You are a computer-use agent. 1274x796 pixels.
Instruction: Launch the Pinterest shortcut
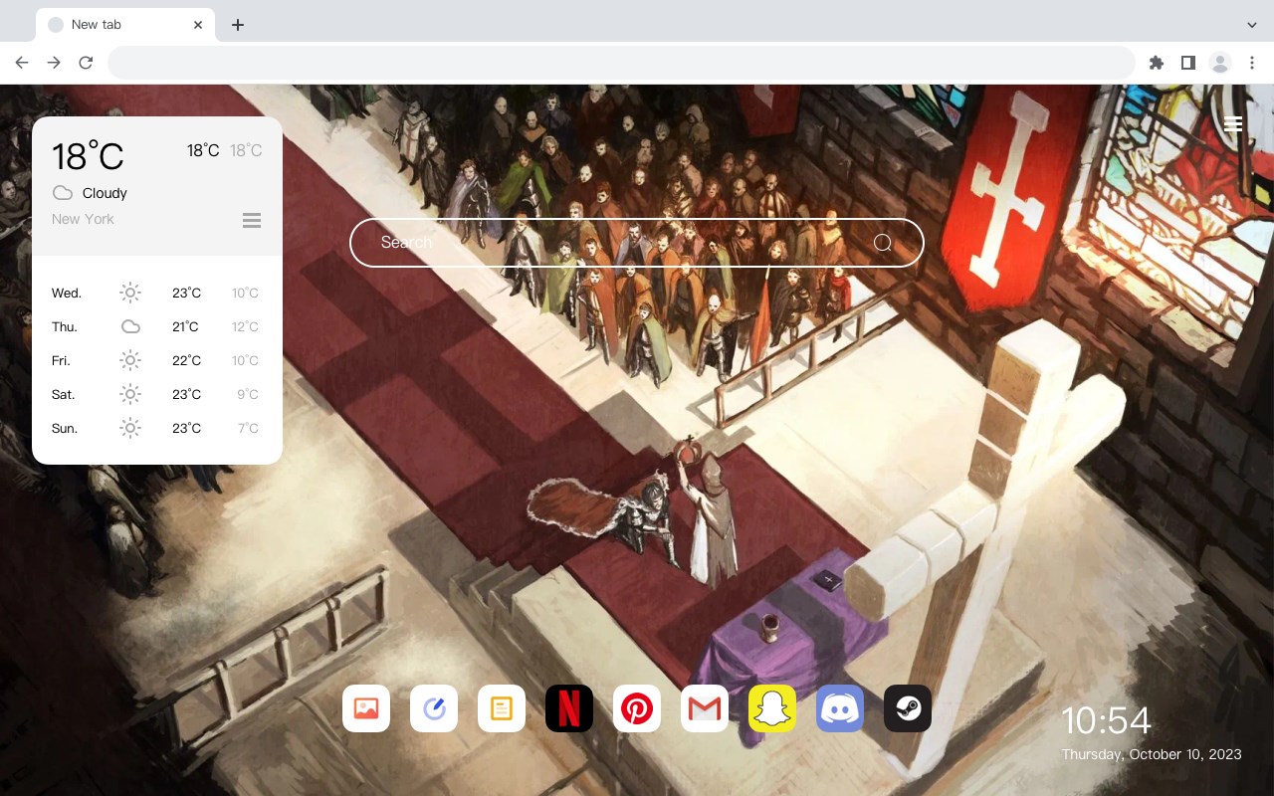point(637,708)
